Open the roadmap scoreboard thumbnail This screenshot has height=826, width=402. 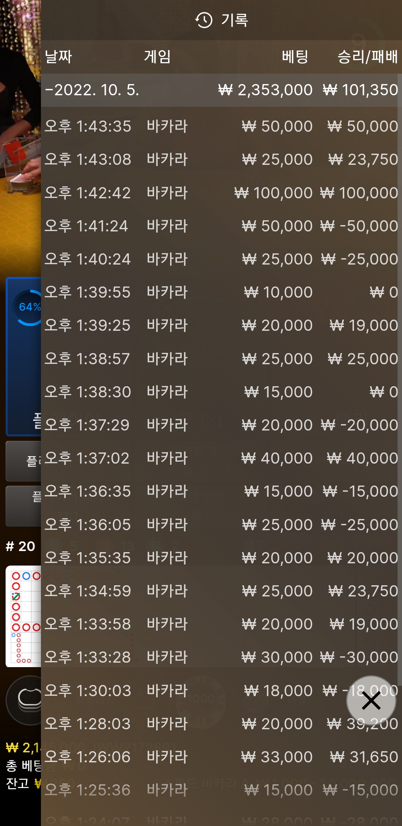click(23, 616)
